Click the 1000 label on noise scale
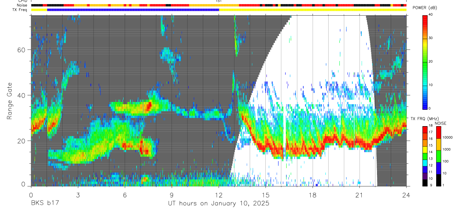The width and height of the screenshot is (457, 211). (x=446, y=149)
